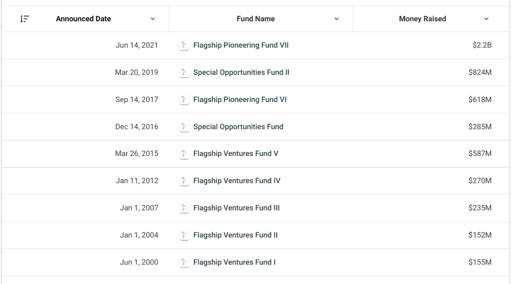Open the Fund Name column dropdown
Image resolution: width=512 pixels, height=284 pixels.
[x=336, y=19]
